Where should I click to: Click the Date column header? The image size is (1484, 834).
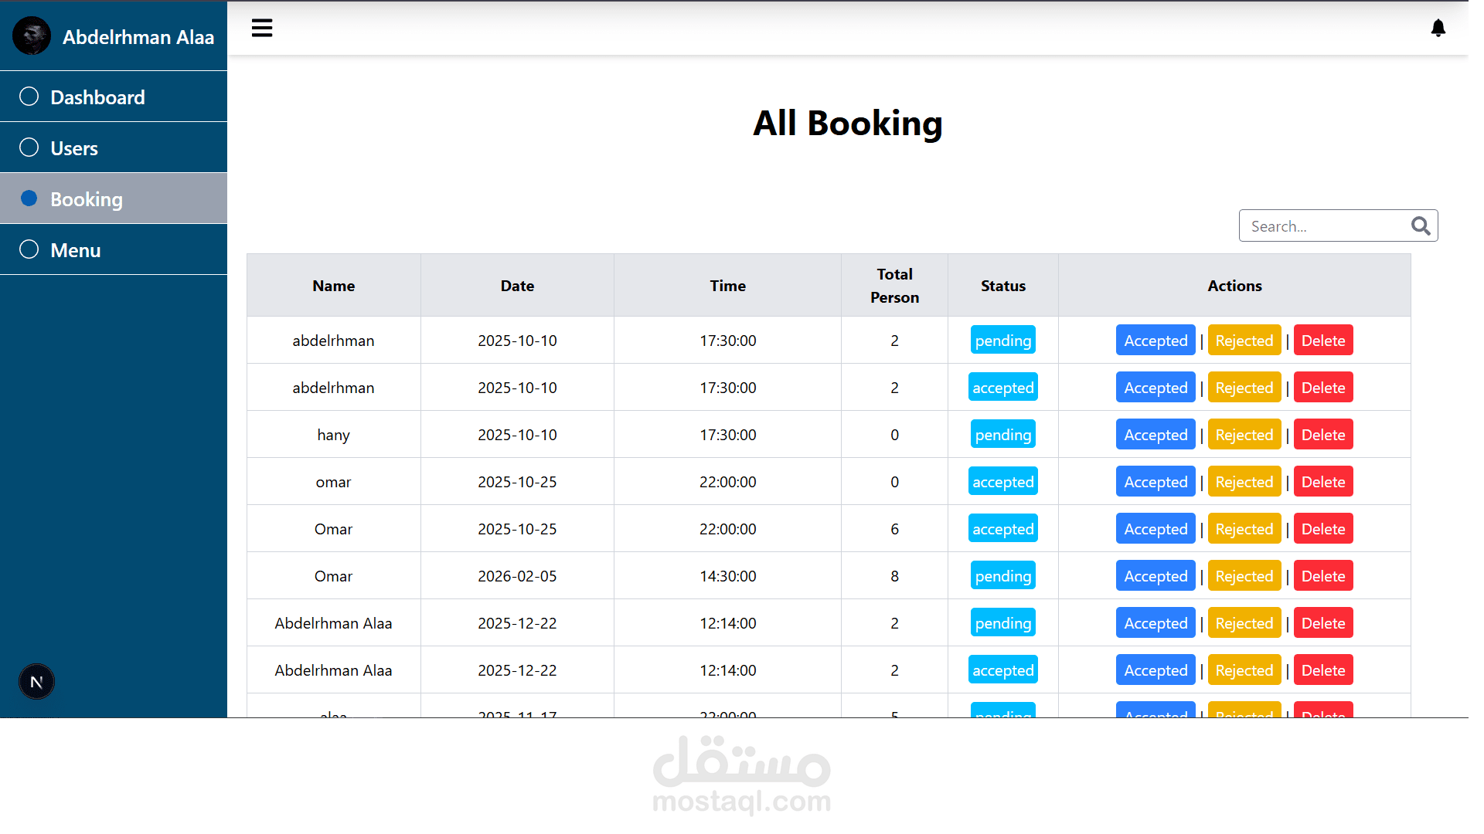click(x=517, y=286)
